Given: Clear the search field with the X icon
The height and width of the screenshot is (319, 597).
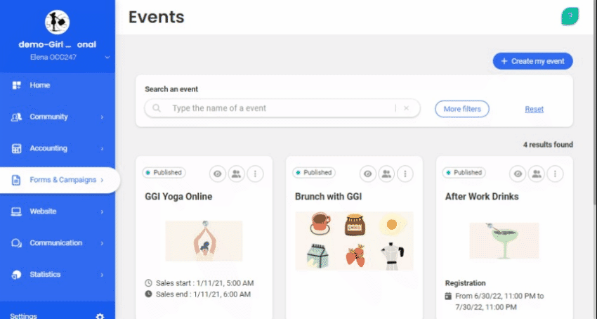Looking at the screenshot, I should 406,108.
